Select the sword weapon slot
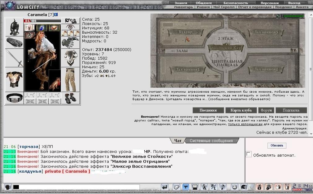The width and height of the screenshot is (313, 194). [14, 58]
